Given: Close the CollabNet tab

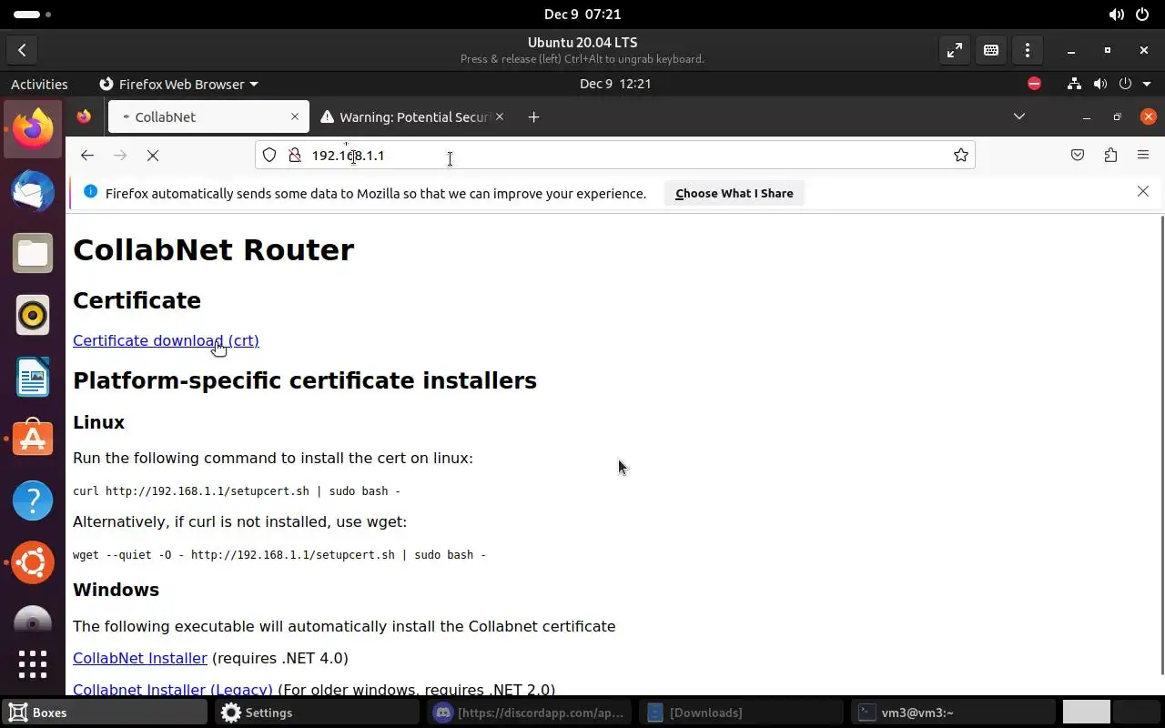Looking at the screenshot, I should [x=295, y=116].
